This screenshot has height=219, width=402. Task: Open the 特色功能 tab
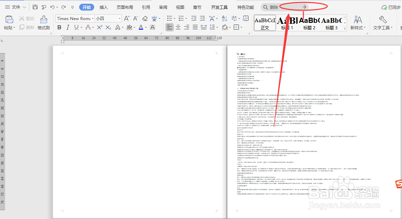(246, 7)
